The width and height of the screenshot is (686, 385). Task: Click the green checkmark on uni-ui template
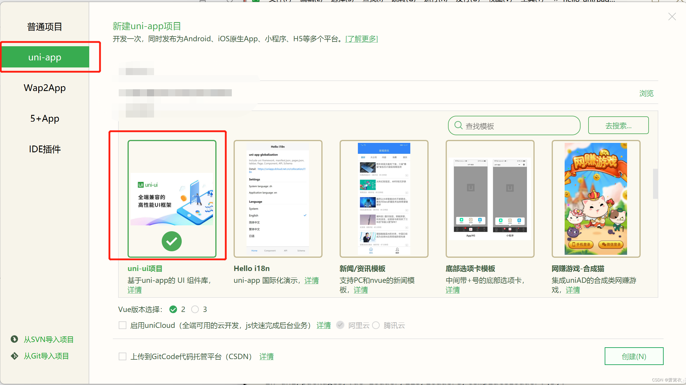[x=172, y=241]
